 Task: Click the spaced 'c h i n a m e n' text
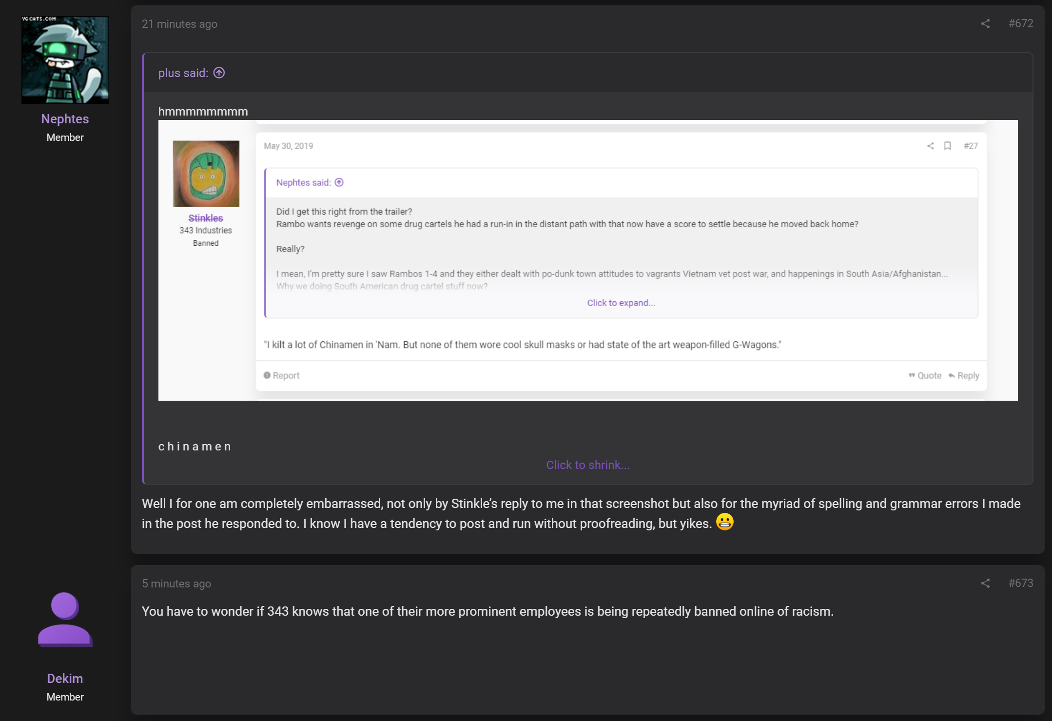click(x=195, y=447)
